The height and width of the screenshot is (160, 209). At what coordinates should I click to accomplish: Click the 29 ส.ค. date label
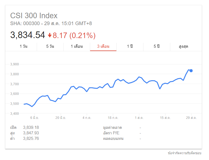pos(191,118)
